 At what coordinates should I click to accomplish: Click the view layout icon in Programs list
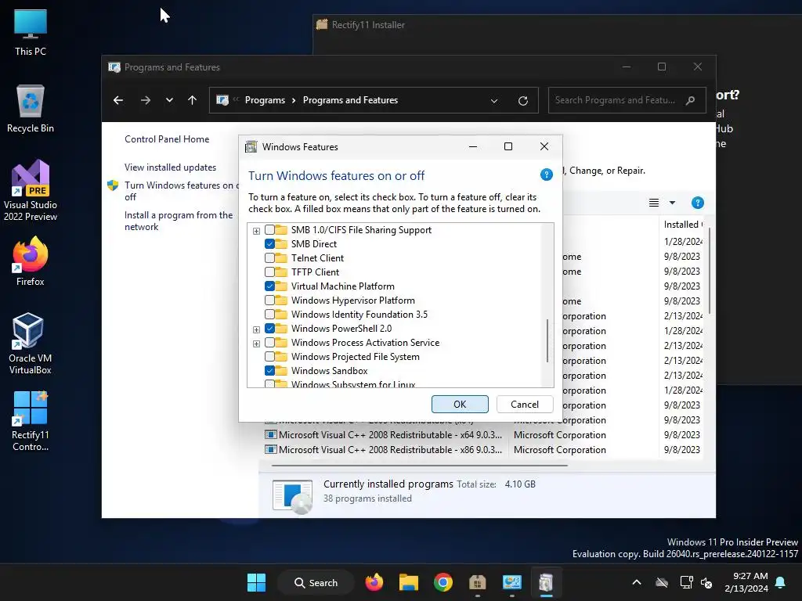pos(654,203)
